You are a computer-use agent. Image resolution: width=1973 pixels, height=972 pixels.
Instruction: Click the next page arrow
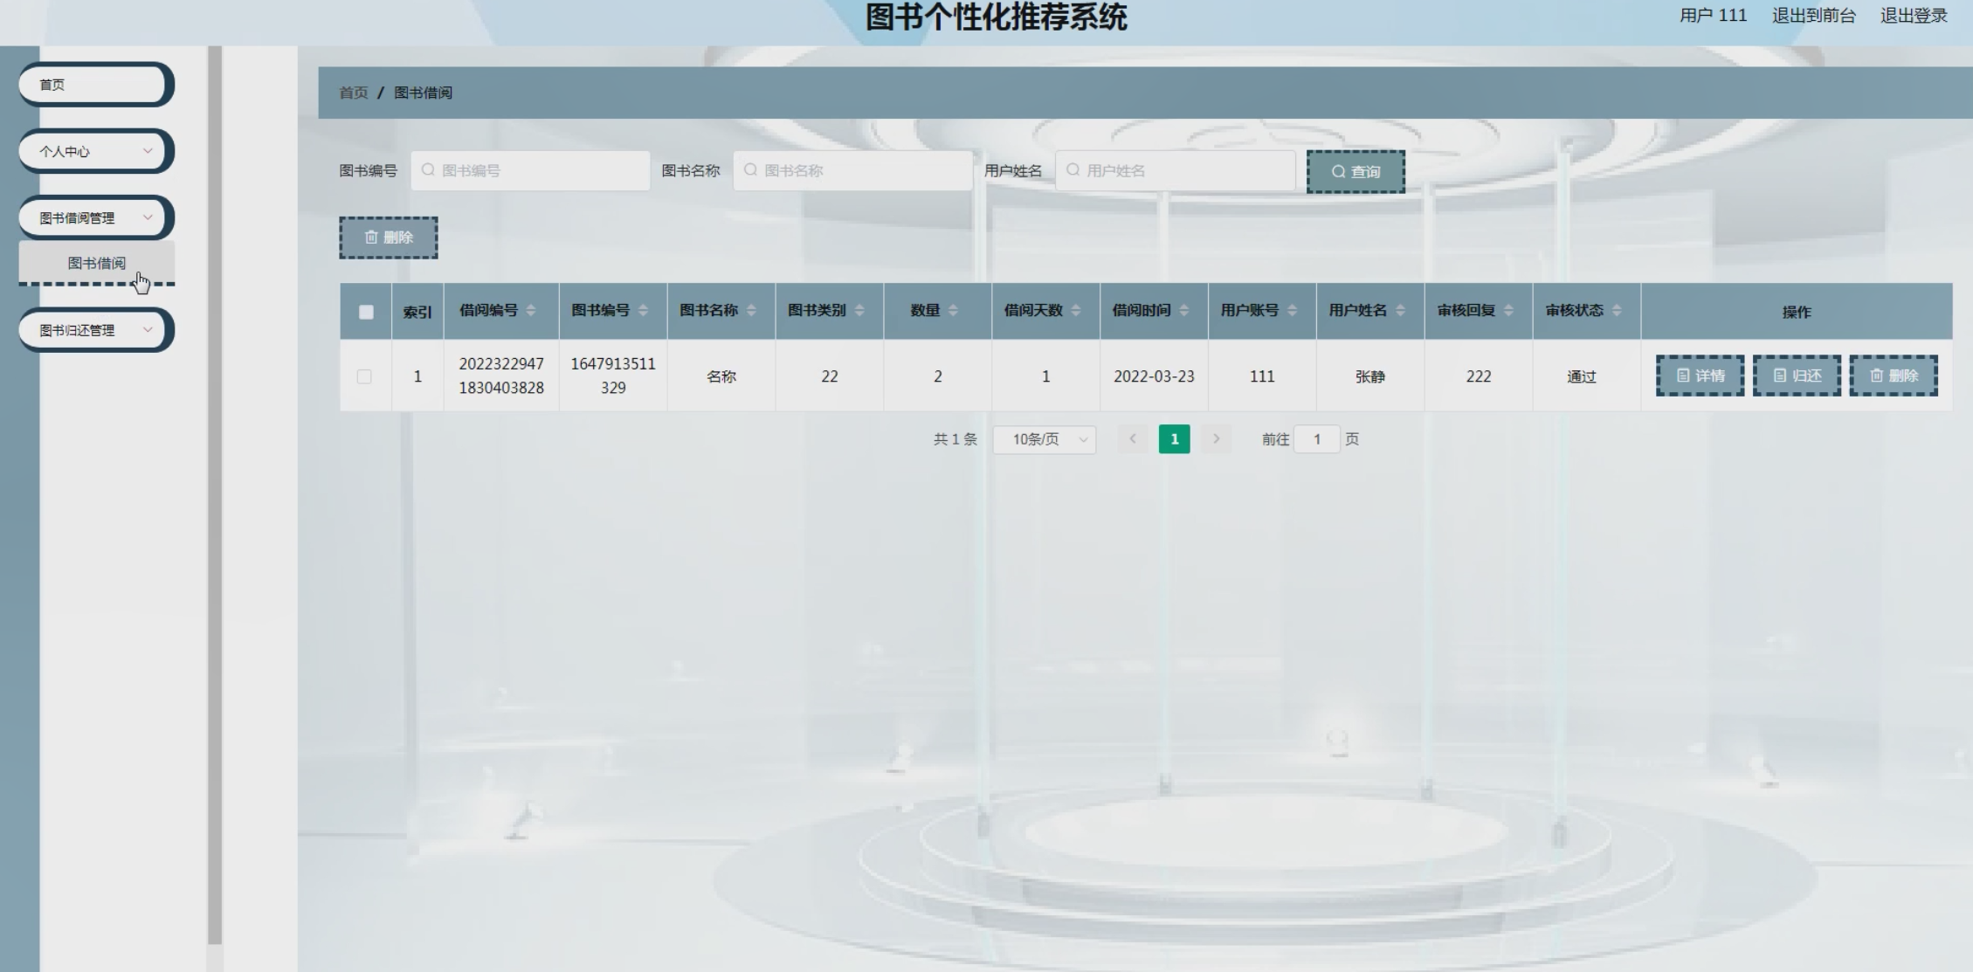pos(1216,439)
